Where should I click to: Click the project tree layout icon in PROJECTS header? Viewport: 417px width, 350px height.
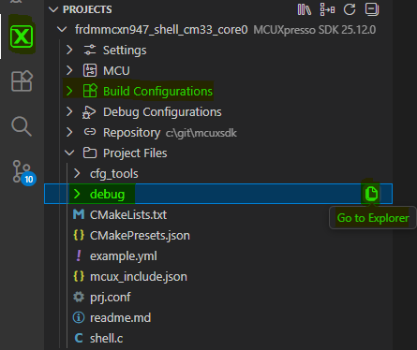click(327, 9)
